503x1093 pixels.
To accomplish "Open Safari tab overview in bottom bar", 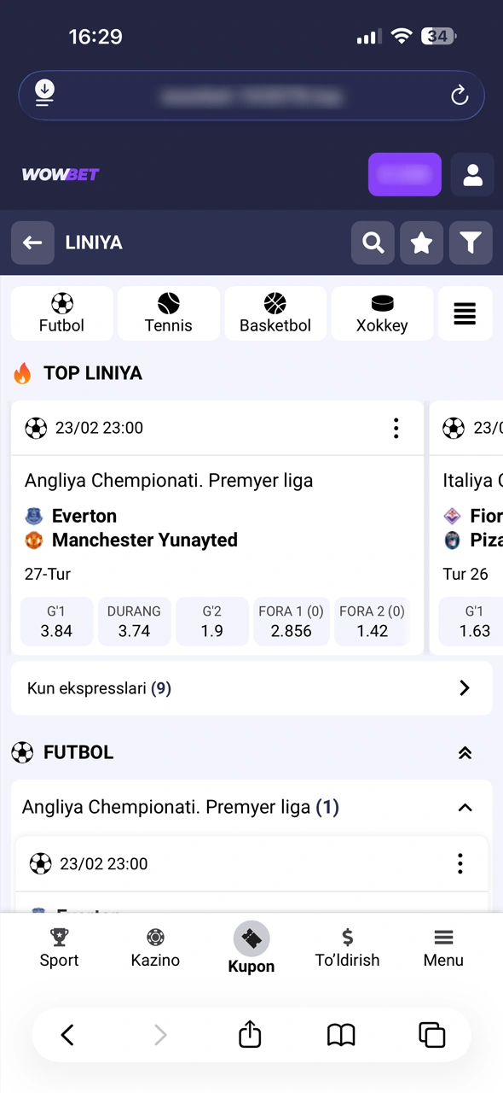I will click(x=431, y=1034).
